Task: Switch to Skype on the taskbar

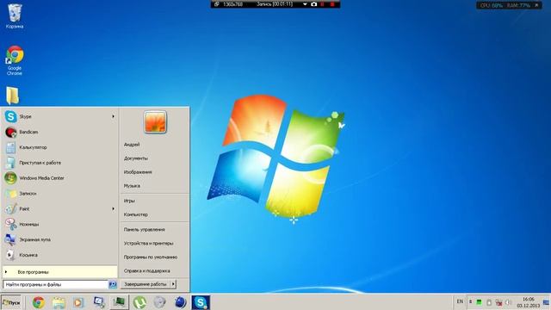Action: click(x=201, y=302)
